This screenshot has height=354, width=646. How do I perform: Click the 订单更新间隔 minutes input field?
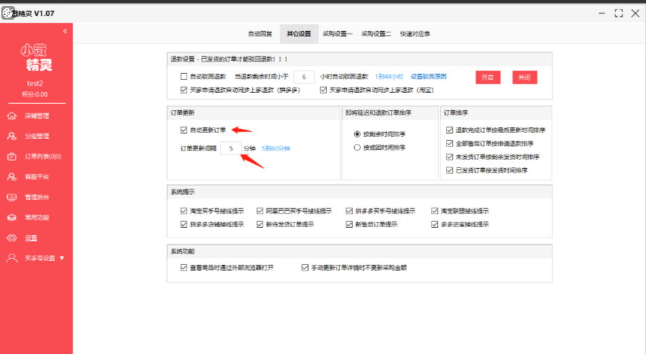coord(231,148)
